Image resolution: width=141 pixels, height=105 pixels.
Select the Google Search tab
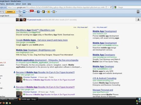point(9,16)
